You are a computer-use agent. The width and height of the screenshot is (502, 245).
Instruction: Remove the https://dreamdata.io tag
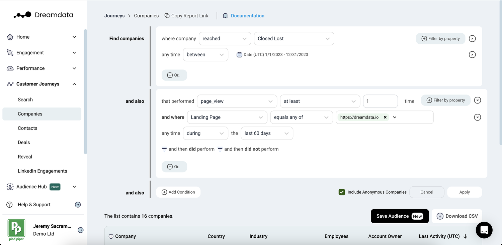pyautogui.click(x=385, y=117)
